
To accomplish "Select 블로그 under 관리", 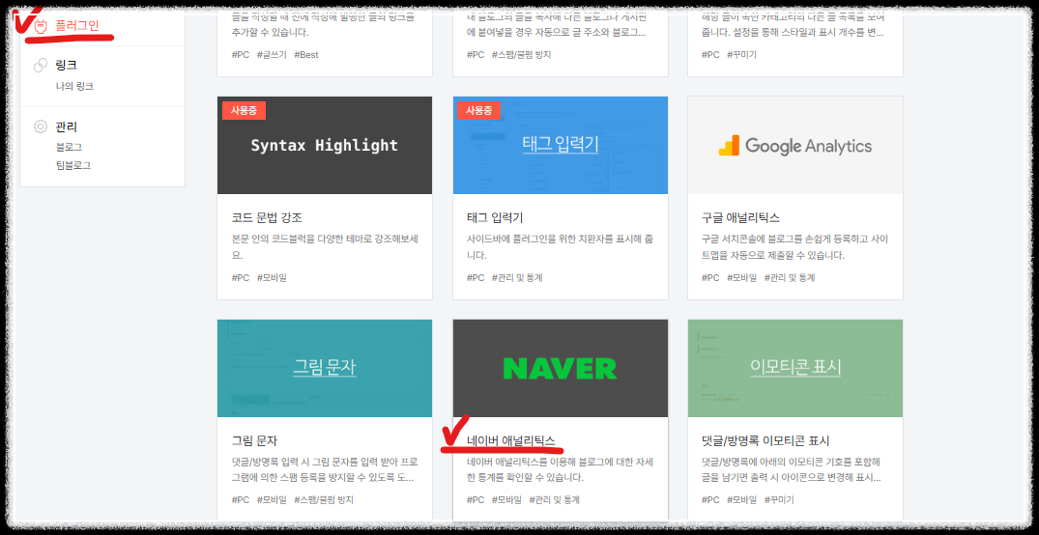I will (x=69, y=147).
